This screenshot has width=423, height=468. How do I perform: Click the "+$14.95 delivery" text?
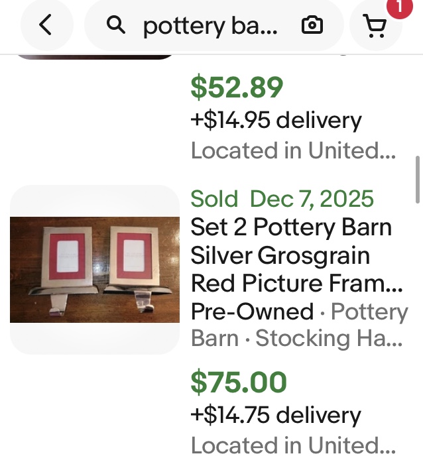[276, 121]
